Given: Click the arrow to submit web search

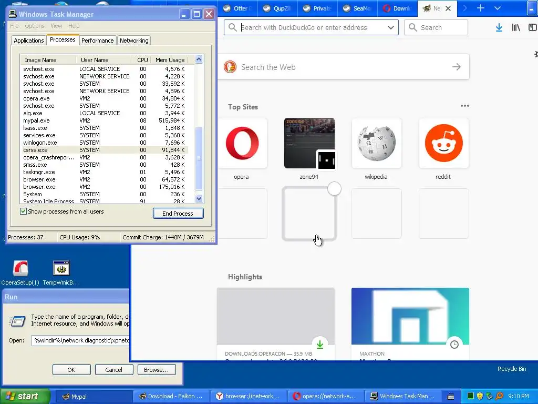Looking at the screenshot, I should [x=457, y=67].
